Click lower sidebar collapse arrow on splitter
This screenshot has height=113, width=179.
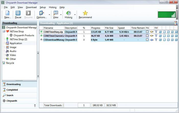coord(38,76)
